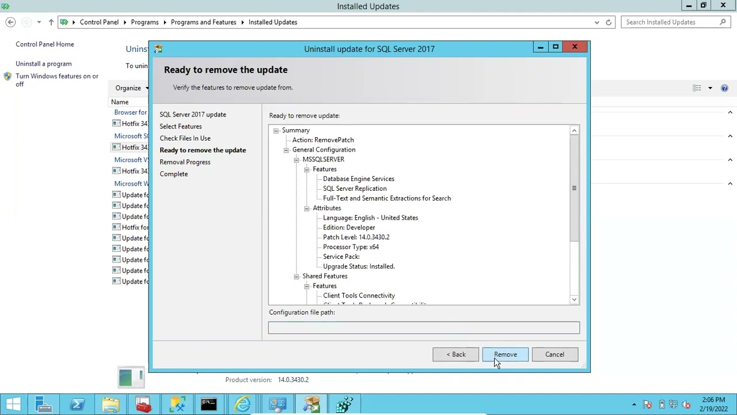Click the summary scrollbar down arrow
Image resolution: width=737 pixels, height=415 pixels.
574,299
